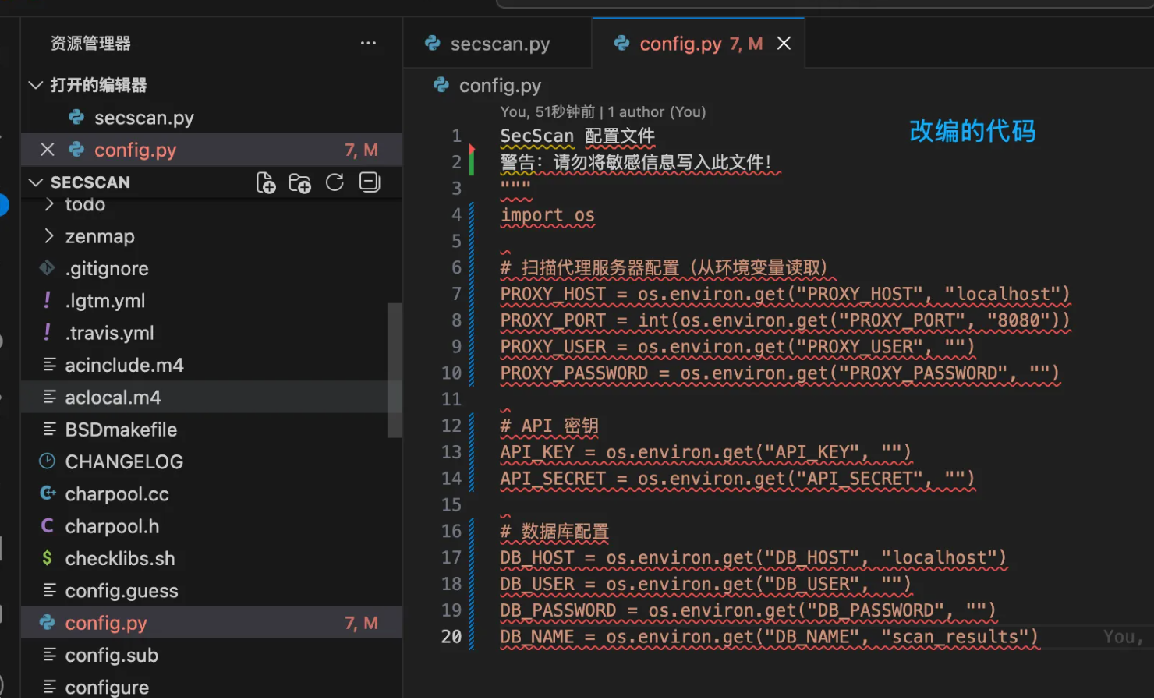Click the git blame author annotation
Screen dimensions: 1154x700
point(602,112)
